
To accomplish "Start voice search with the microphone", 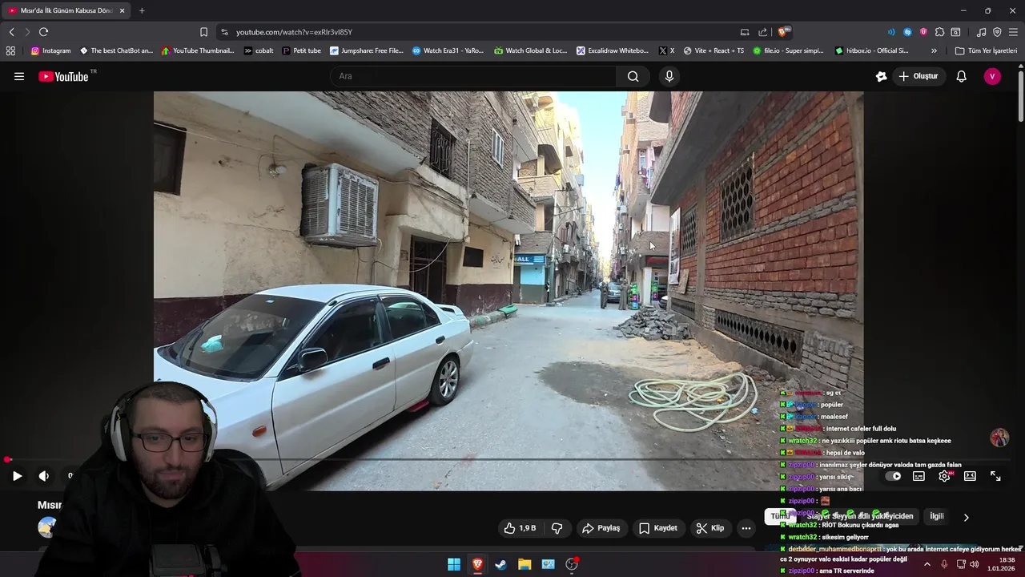I will (669, 76).
